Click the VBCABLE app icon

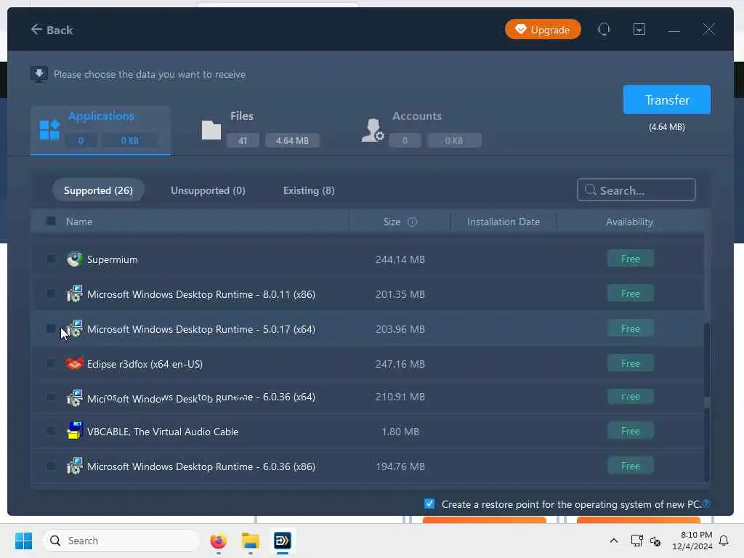point(75,431)
